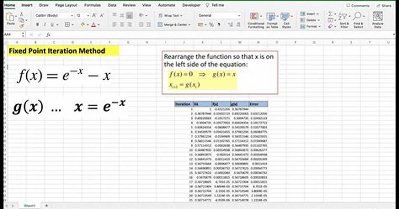The image size is (399, 209).
Task: Align text right
Action: pyautogui.click(x=129, y=25)
